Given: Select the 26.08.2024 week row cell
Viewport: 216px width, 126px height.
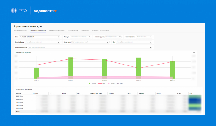Looking at the screenshot, I should point(23,108).
